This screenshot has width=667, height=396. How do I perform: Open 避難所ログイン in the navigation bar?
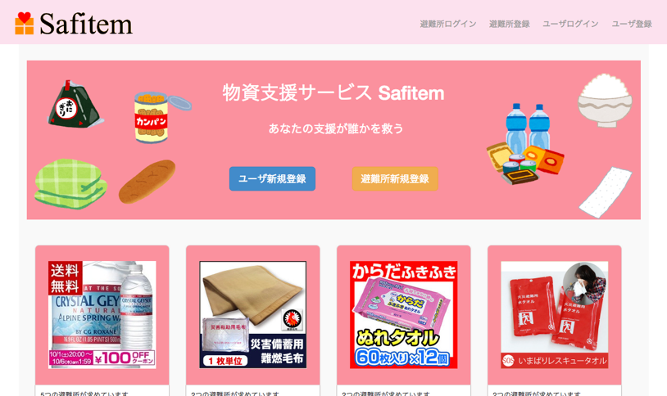click(448, 24)
